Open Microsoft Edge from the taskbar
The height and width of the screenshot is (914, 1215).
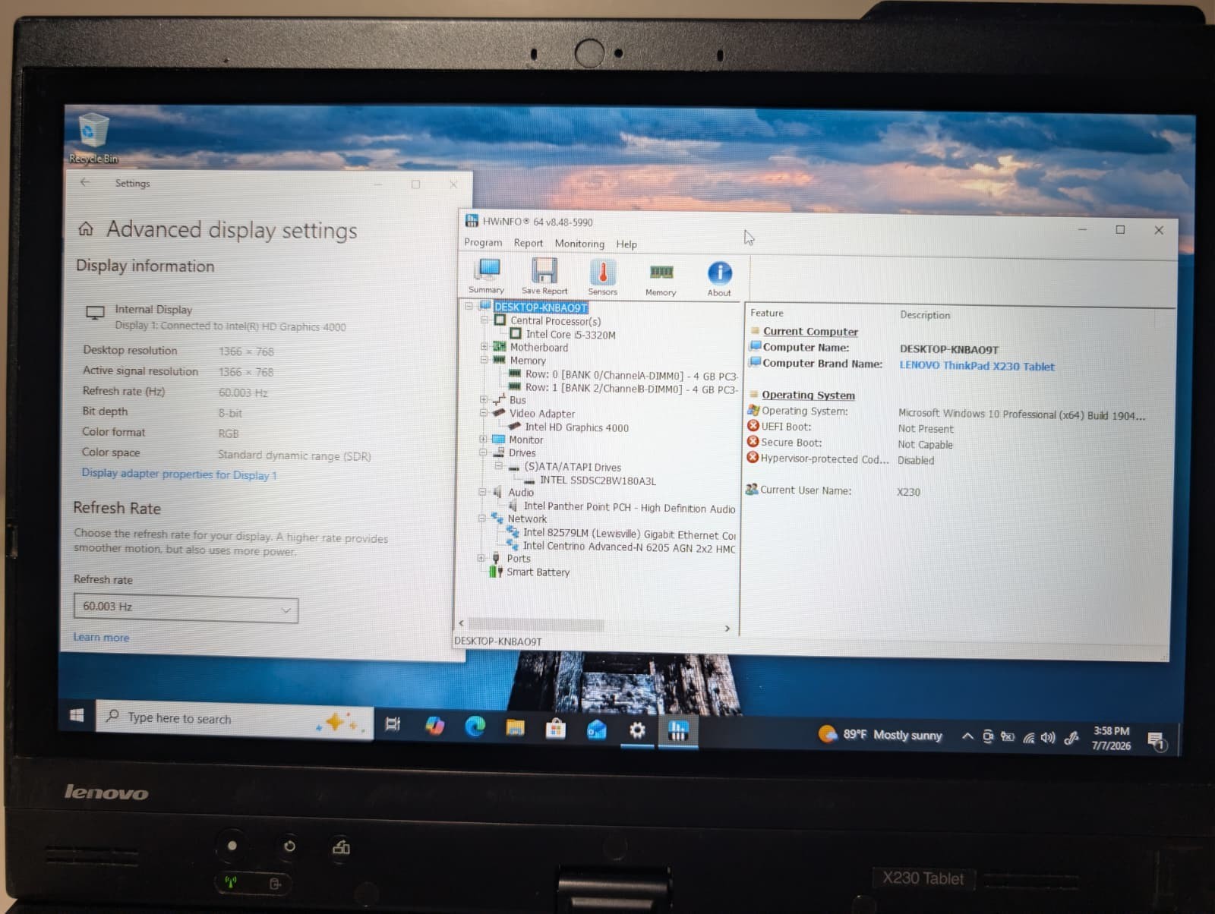pyautogui.click(x=475, y=726)
